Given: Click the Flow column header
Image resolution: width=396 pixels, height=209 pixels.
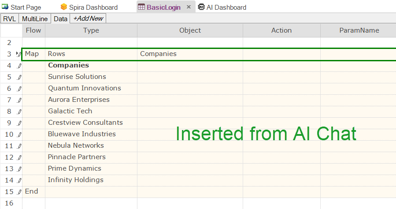Looking at the screenshot, I should pos(33,30).
